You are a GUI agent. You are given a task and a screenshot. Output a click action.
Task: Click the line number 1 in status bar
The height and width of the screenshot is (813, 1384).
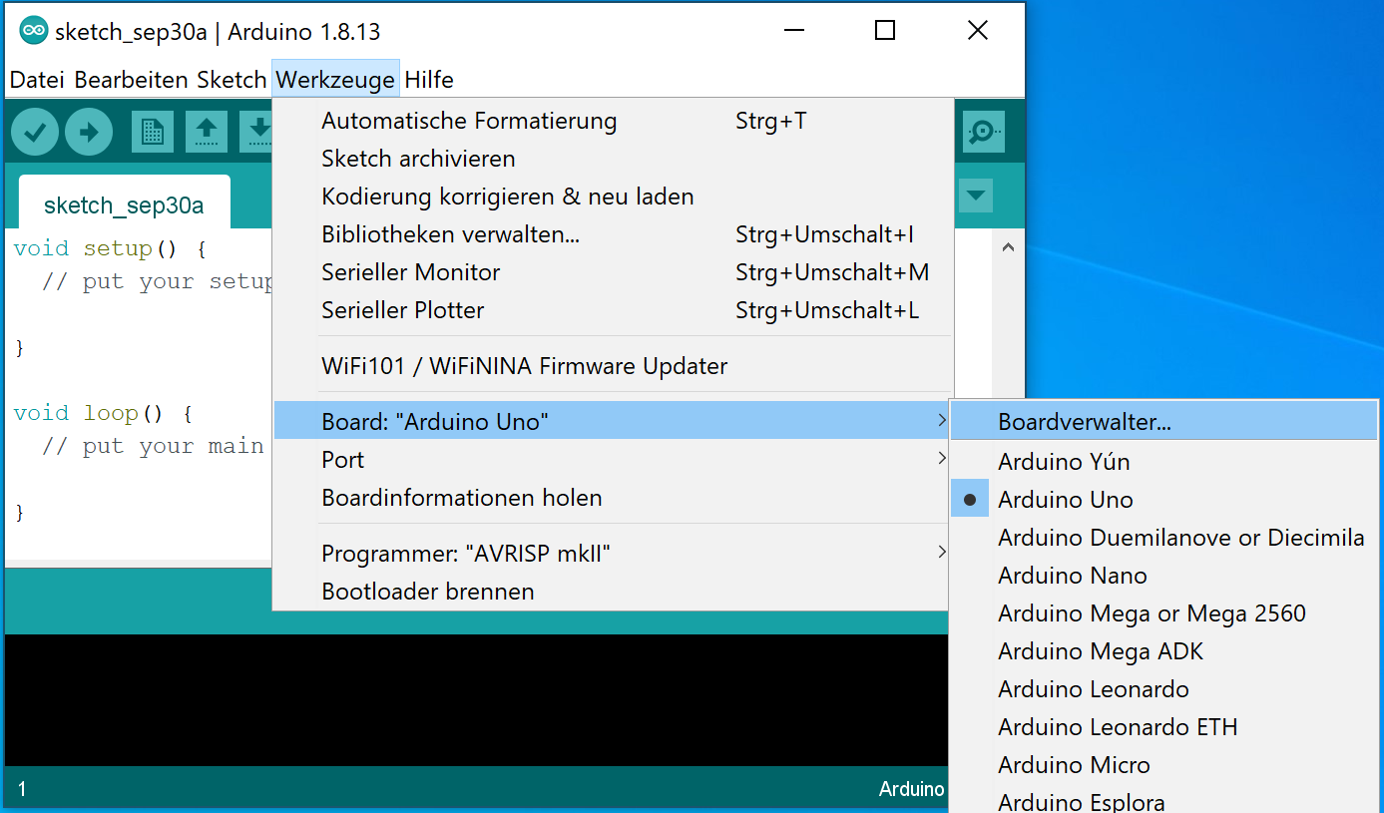point(22,789)
